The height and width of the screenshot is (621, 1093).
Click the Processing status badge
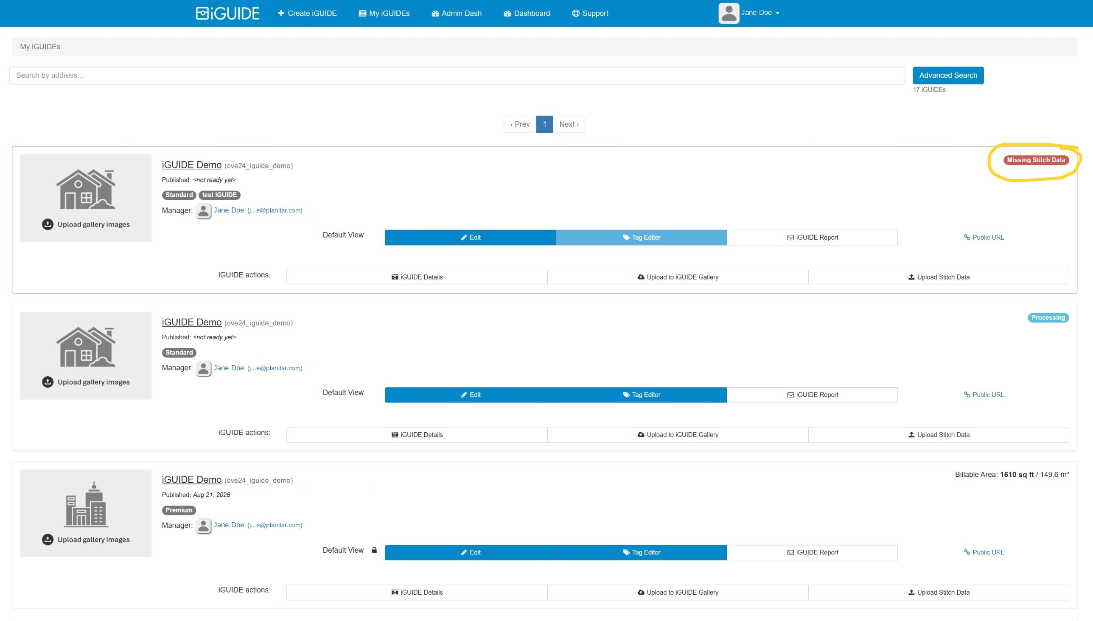[x=1048, y=318]
